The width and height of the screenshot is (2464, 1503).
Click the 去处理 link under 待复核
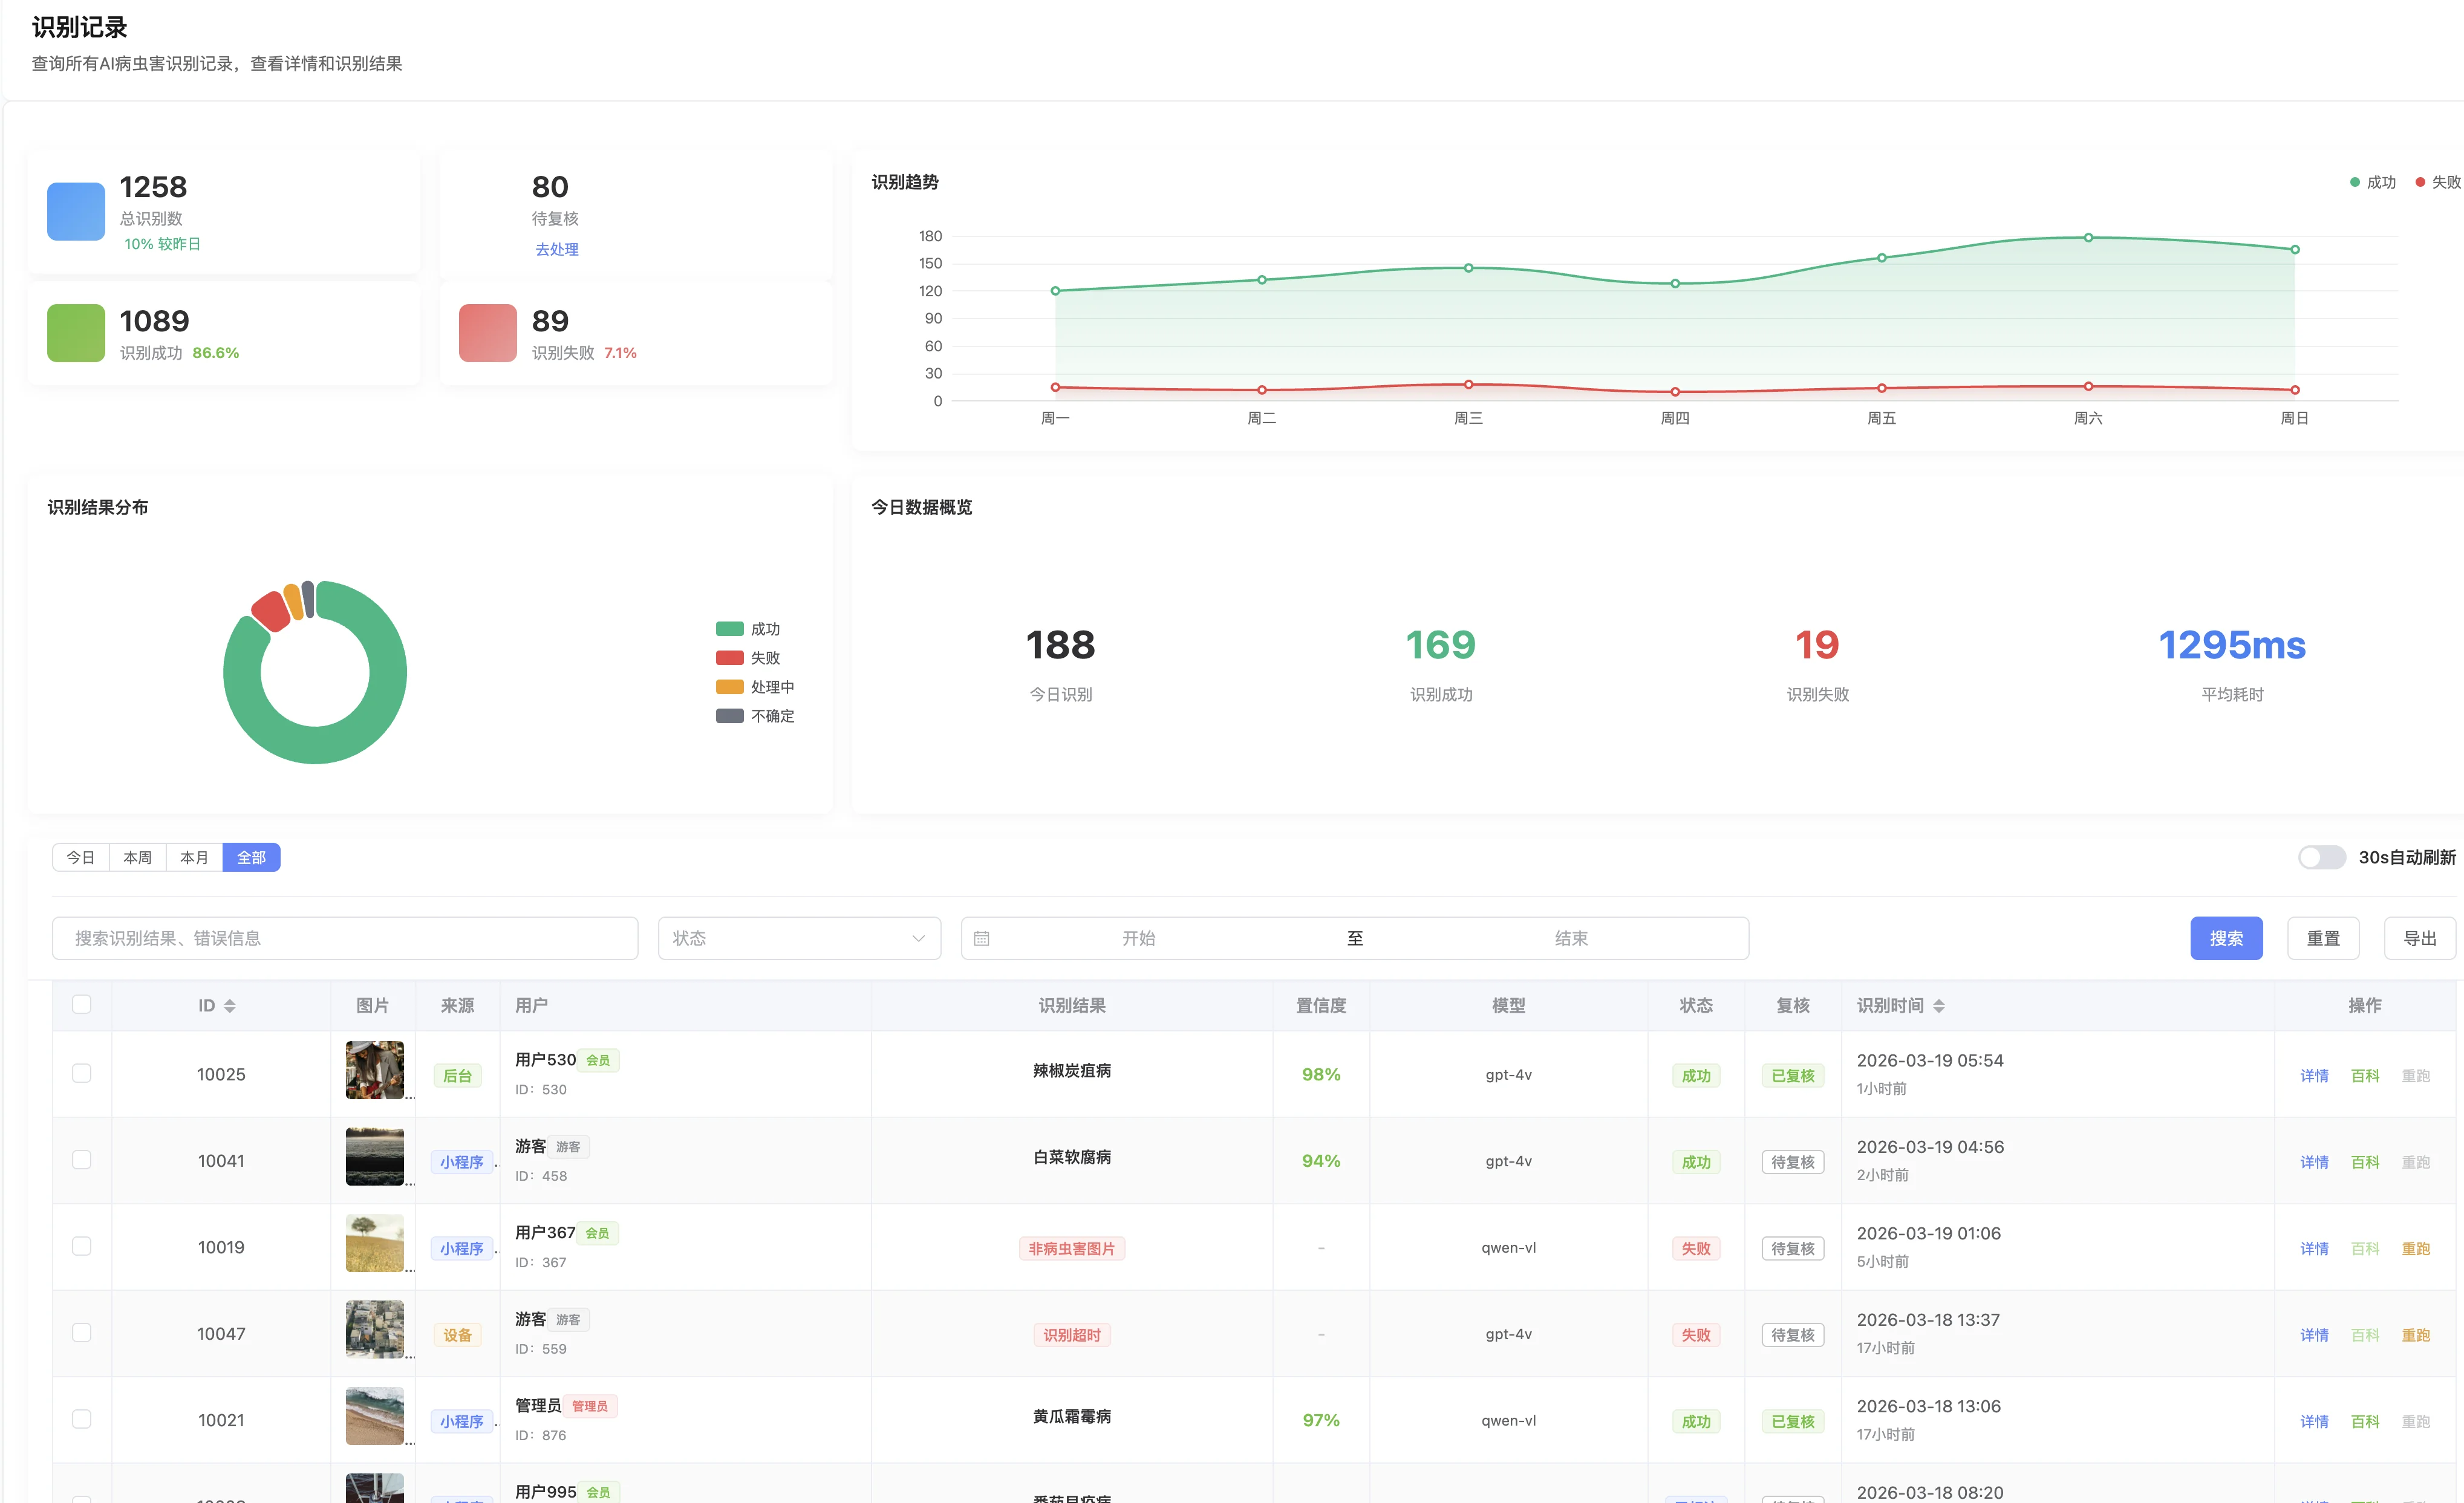tap(556, 249)
